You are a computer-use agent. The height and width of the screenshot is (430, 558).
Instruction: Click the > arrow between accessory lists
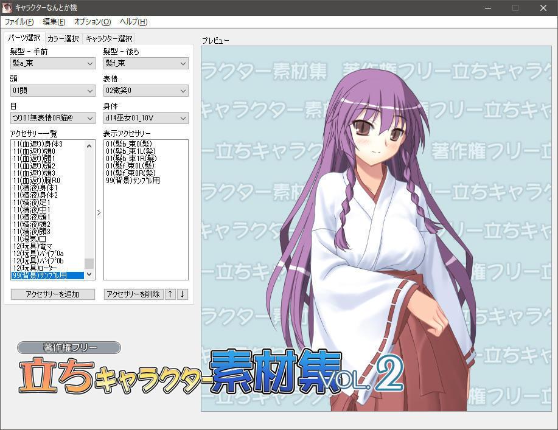(x=99, y=213)
